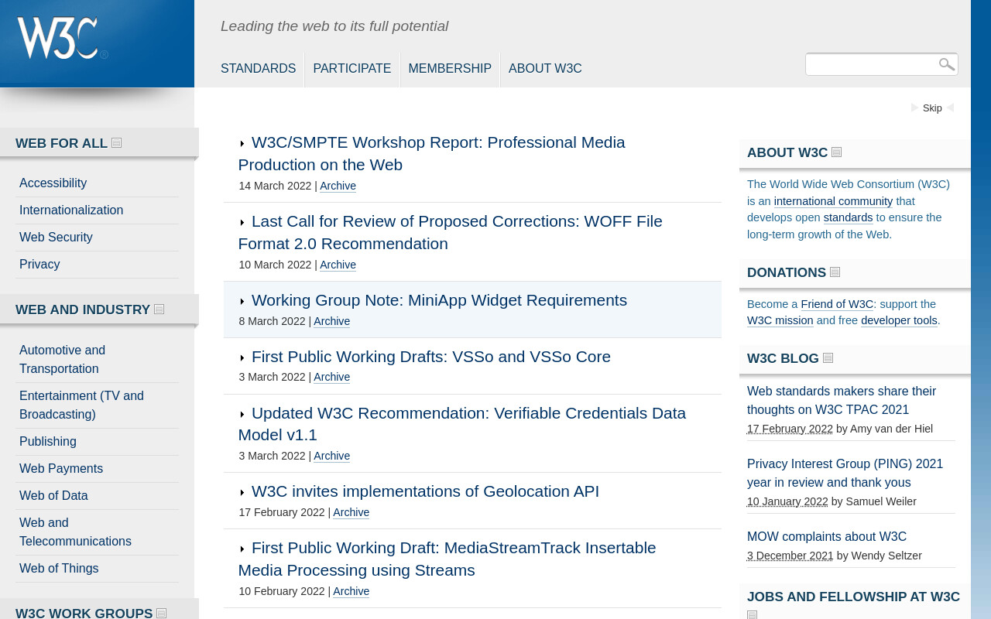Focus the search input field
The height and width of the screenshot is (619, 991).
(871, 64)
